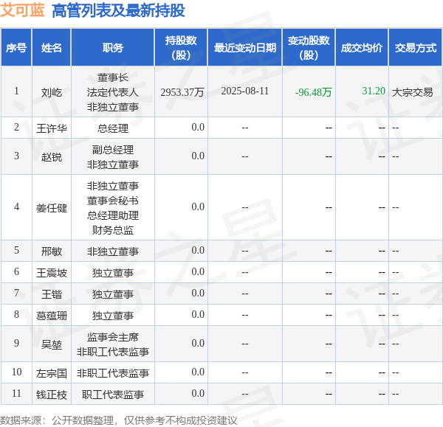Select the holding value 2953.37万
This screenshot has height=427, width=443.
(182, 92)
